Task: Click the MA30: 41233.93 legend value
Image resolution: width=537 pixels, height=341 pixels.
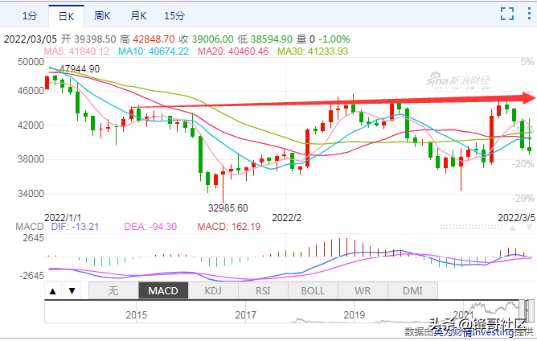Action: 313,51
